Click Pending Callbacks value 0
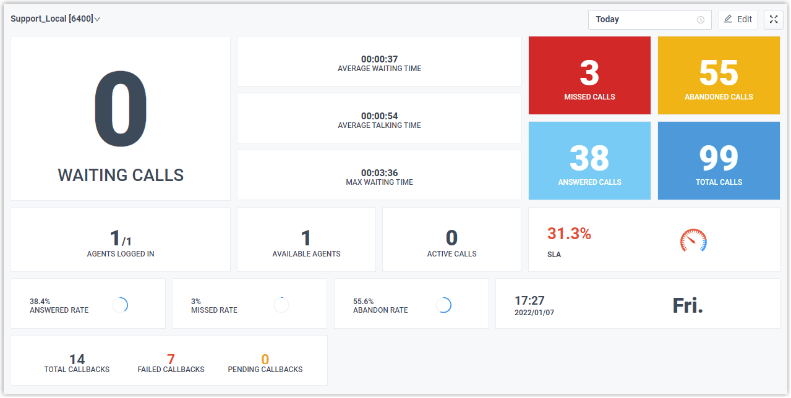This screenshot has height=398, width=791. 265,359
